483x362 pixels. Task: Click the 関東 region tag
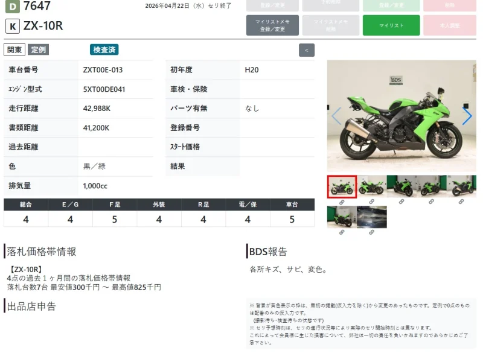[14, 49]
